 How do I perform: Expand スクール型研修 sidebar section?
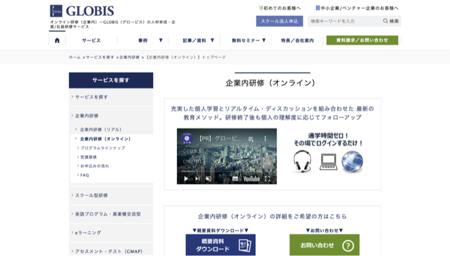pyautogui.click(x=111, y=195)
